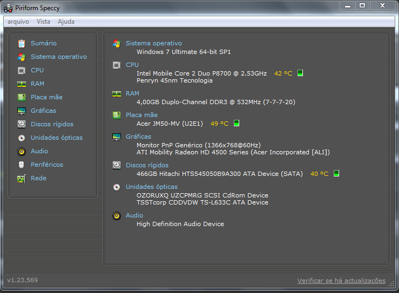Image resolution: width=399 pixels, height=293 pixels.
Task: Click the optical disc icon in summary panel
Action: click(117, 187)
